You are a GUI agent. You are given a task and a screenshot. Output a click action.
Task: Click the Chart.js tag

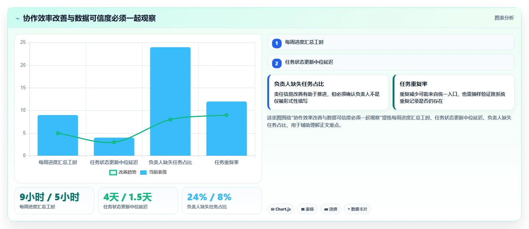(x=281, y=209)
